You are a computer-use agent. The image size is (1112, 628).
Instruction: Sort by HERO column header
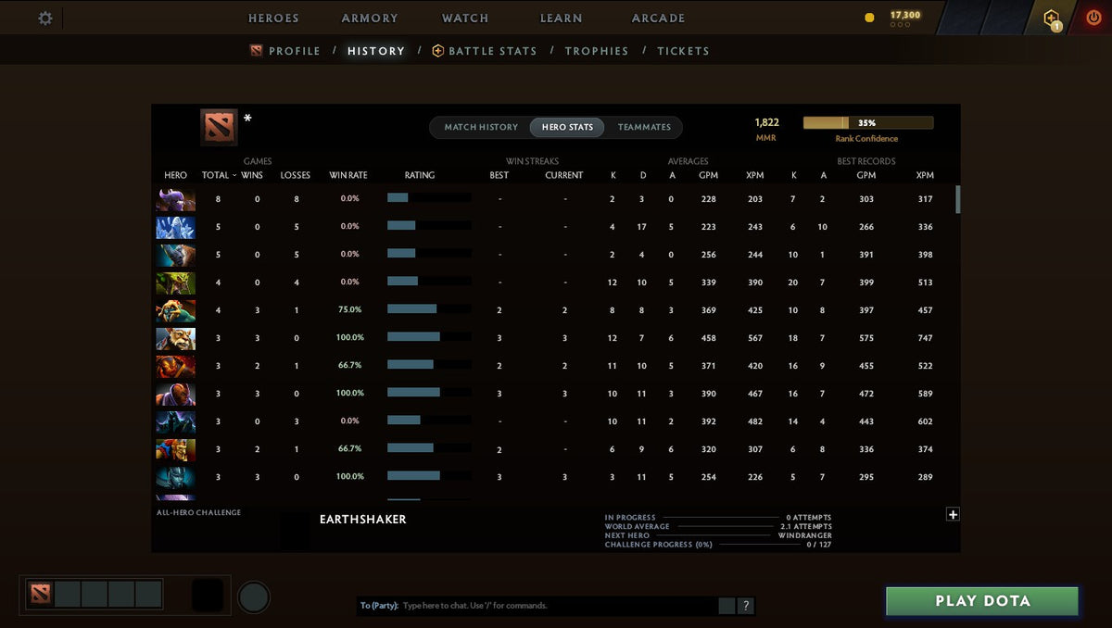pos(175,175)
